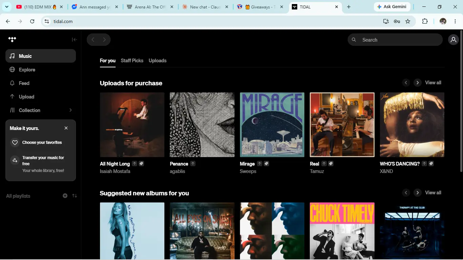Open the Feed page

(41, 83)
